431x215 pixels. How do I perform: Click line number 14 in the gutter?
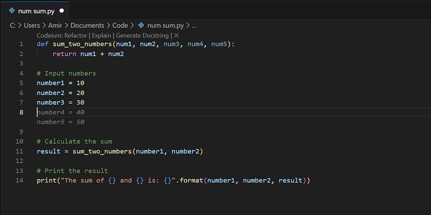tap(19, 180)
